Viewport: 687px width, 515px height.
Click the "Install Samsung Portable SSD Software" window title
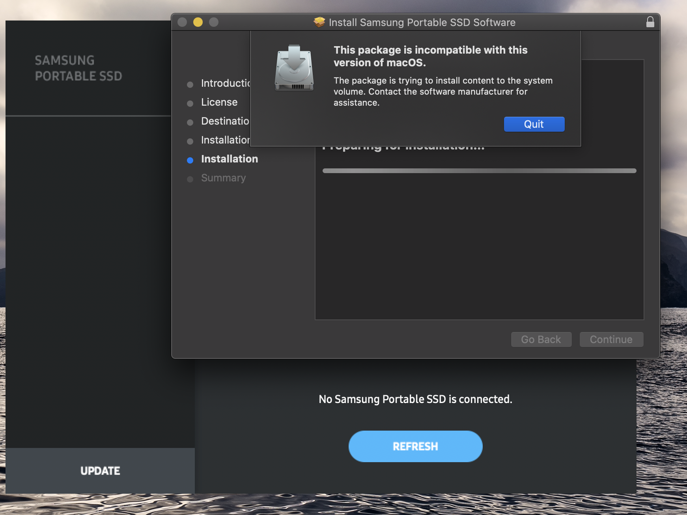tap(422, 22)
